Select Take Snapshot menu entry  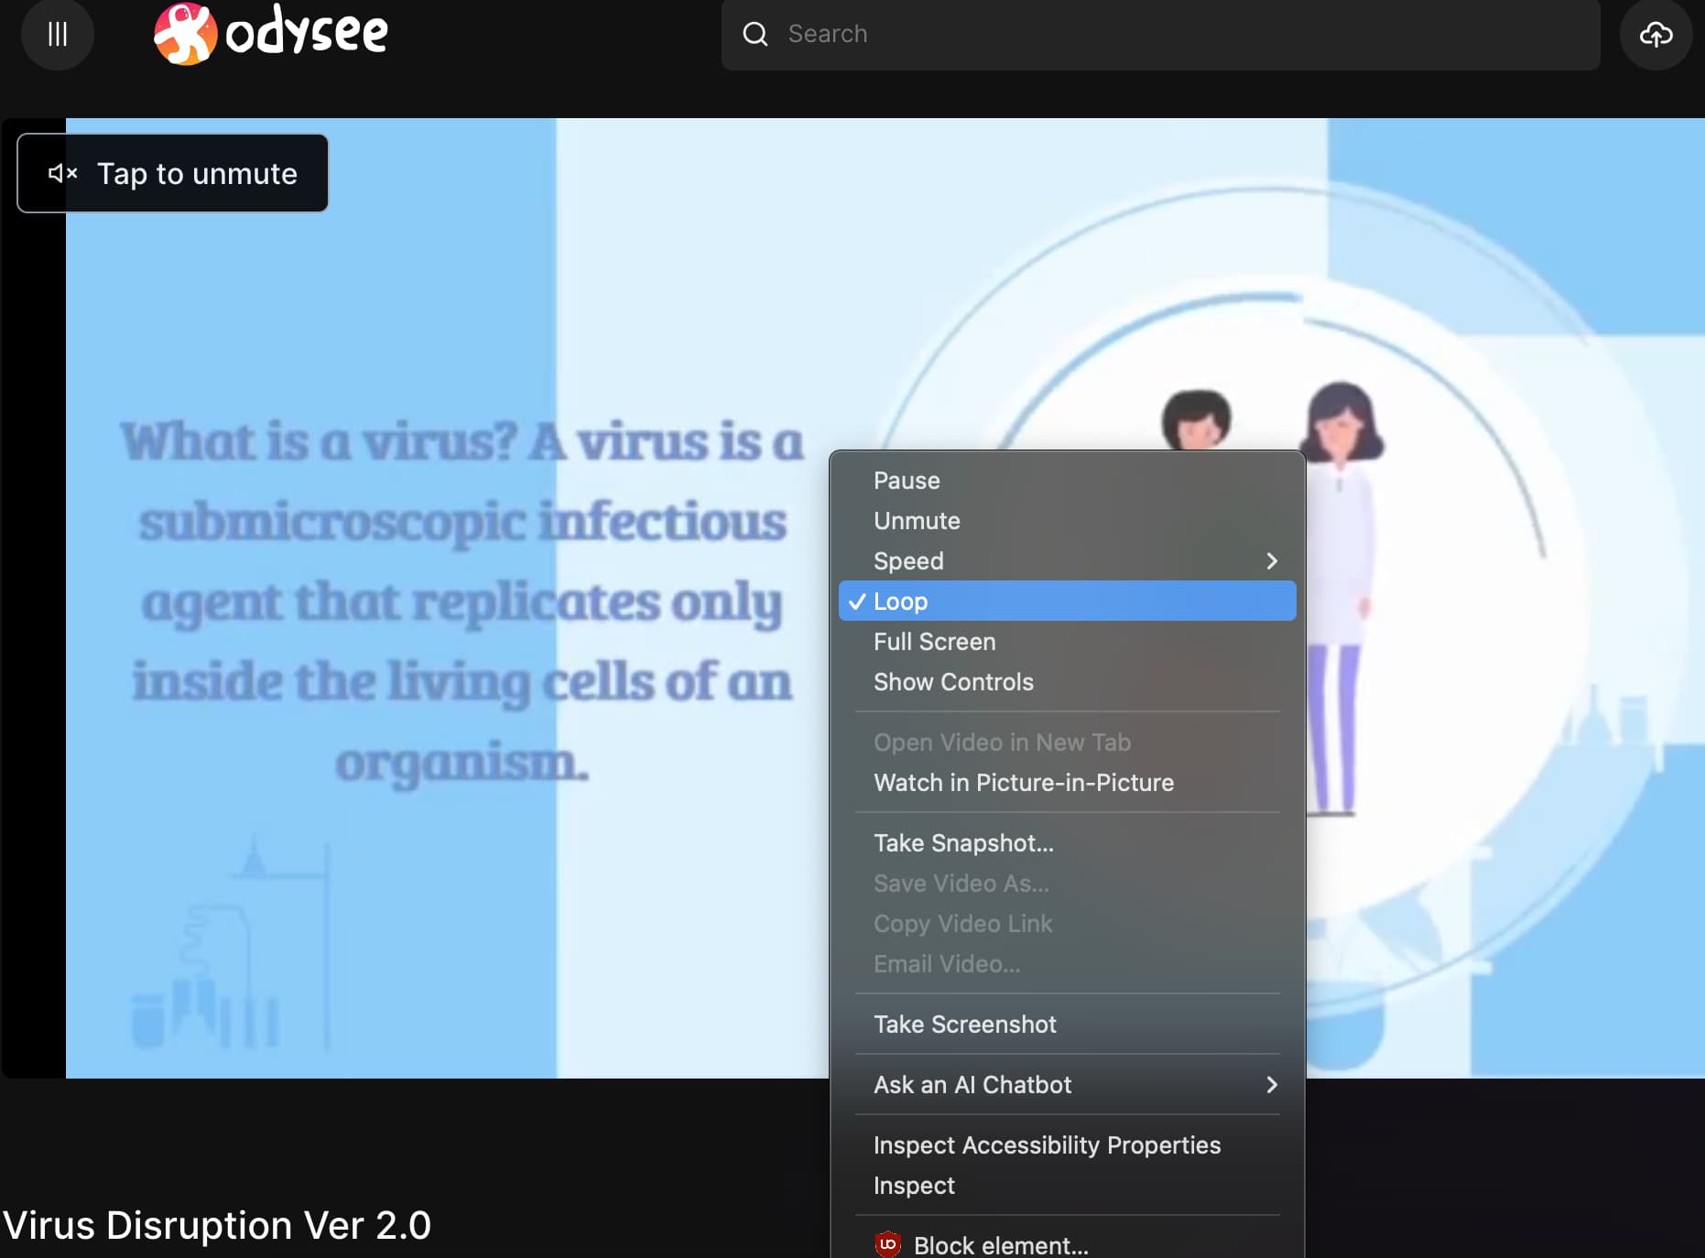(x=963, y=843)
